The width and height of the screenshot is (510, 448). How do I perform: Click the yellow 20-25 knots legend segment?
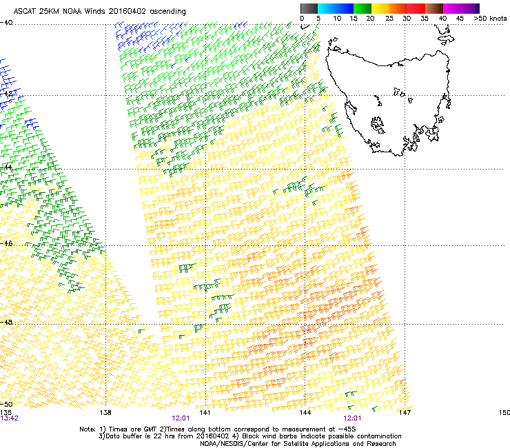click(380, 8)
